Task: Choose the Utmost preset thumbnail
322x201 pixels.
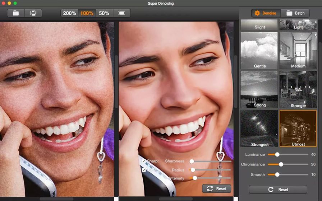Action: 298,128
